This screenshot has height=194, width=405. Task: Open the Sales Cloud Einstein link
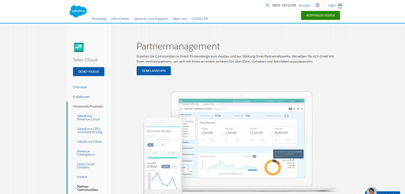tap(86, 165)
